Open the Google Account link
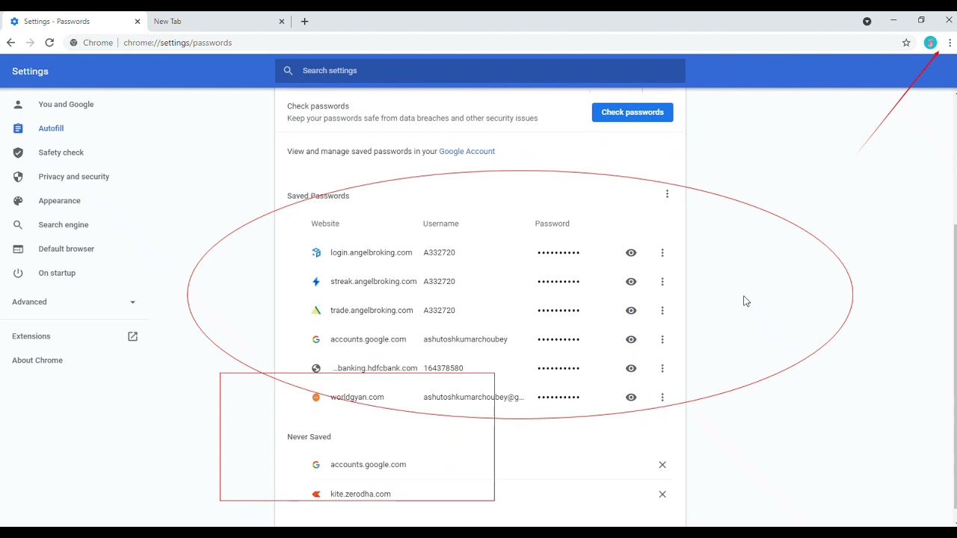 (x=467, y=151)
